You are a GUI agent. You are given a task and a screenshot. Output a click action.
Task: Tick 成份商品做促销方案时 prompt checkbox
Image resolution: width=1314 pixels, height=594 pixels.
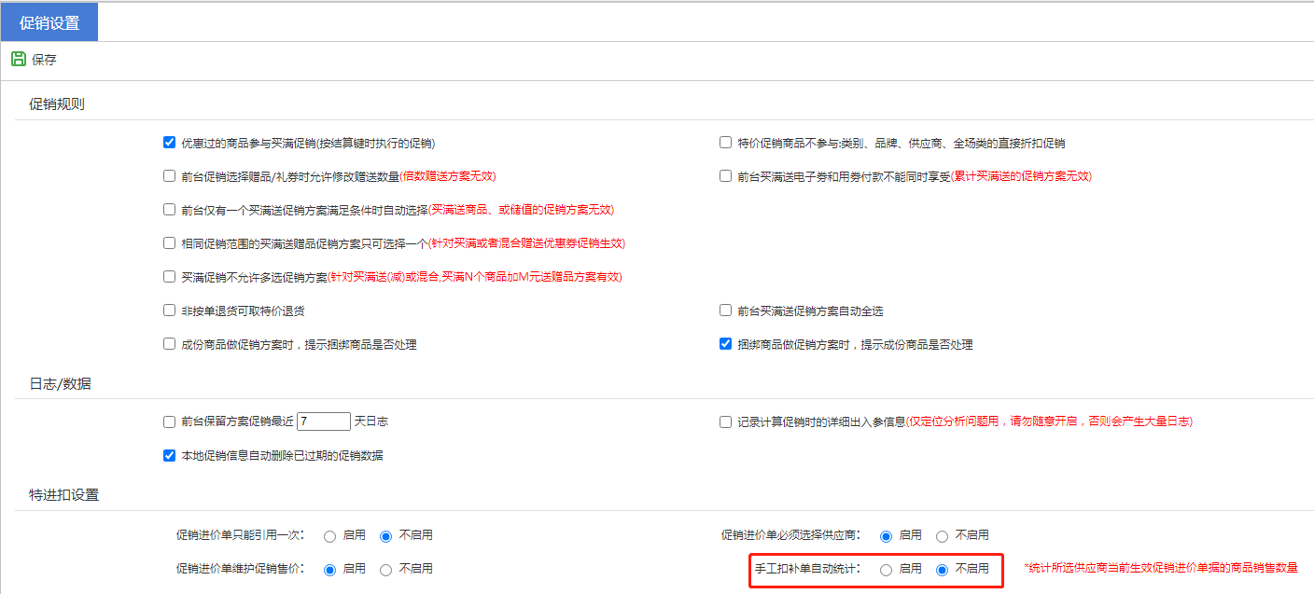169,344
